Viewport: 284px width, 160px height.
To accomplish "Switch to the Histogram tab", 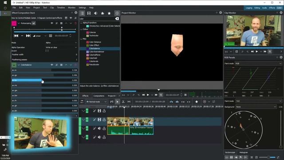I will click(x=244, y=152).
